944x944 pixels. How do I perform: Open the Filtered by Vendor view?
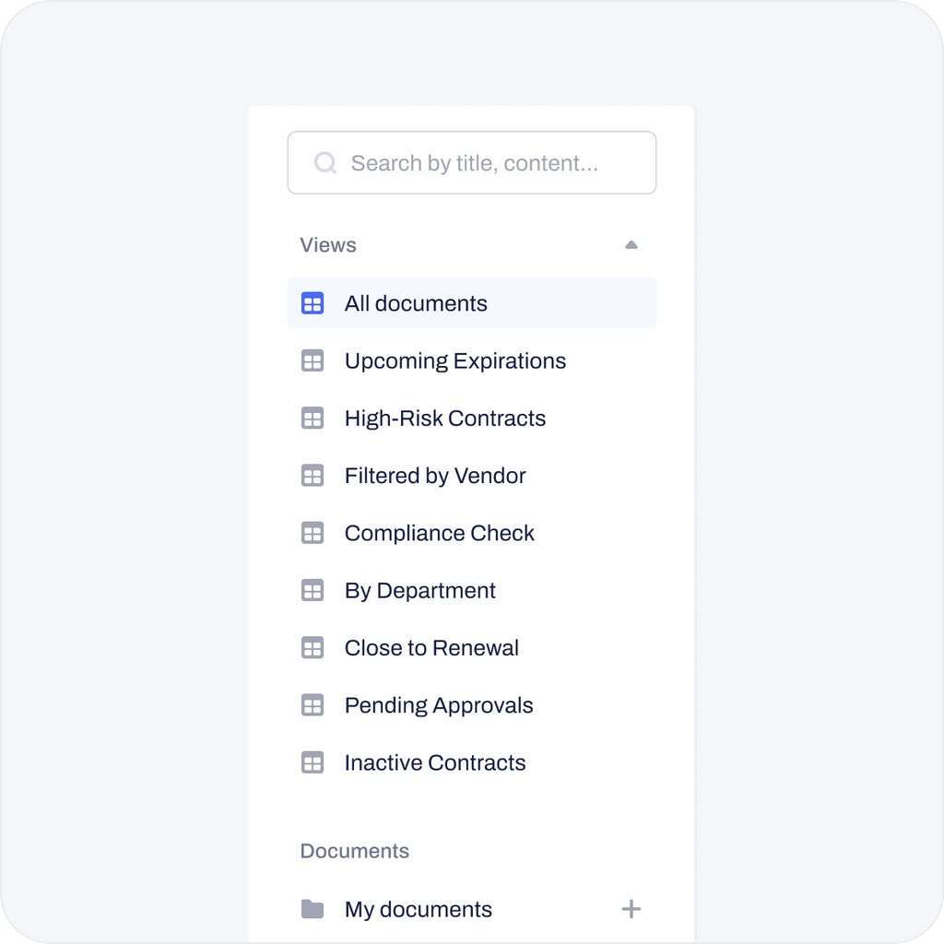(x=435, y=476)
